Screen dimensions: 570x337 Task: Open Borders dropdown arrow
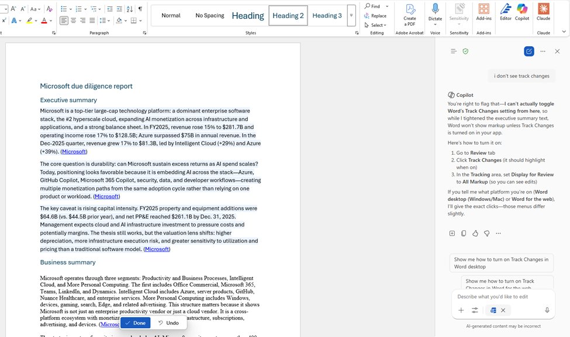[x=140, y=20]
